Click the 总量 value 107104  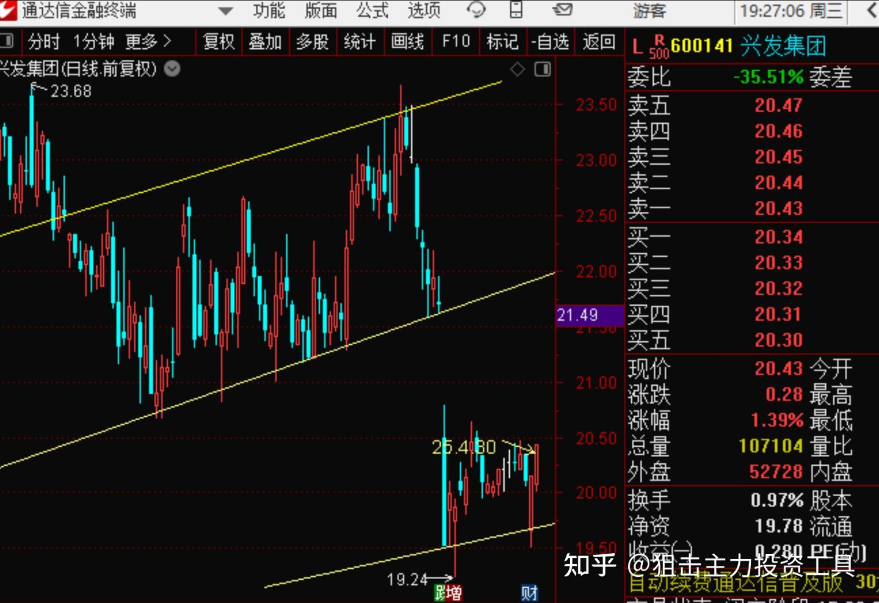tap(771, 446)
